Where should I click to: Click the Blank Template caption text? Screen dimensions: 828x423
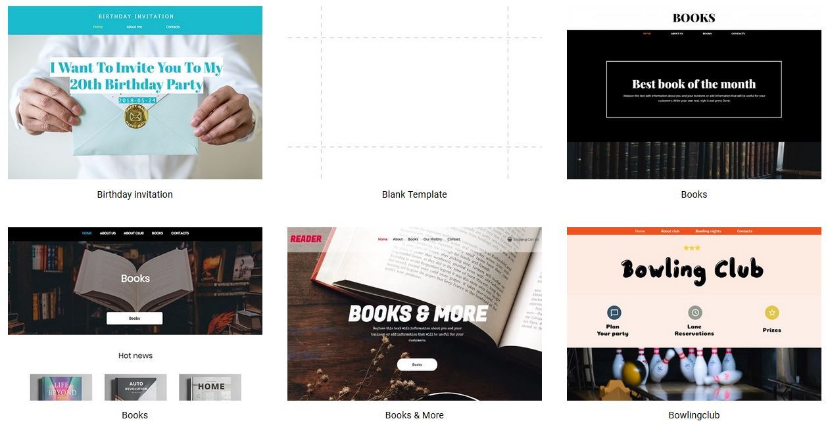[414, 194]
